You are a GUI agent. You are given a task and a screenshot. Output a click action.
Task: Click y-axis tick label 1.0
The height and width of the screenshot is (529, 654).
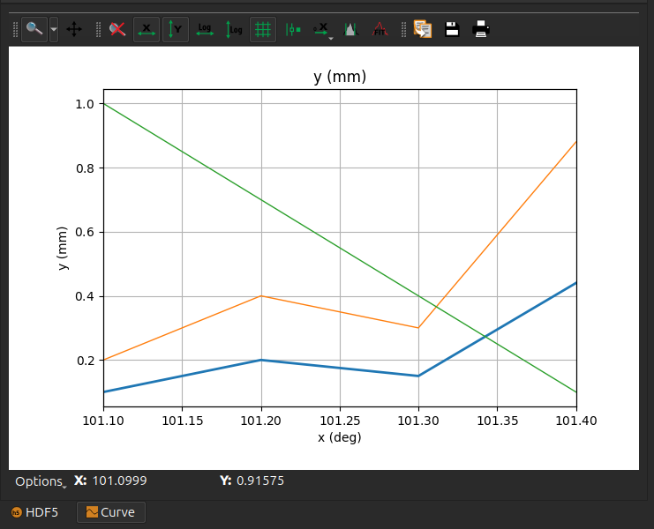coord(85,104)
